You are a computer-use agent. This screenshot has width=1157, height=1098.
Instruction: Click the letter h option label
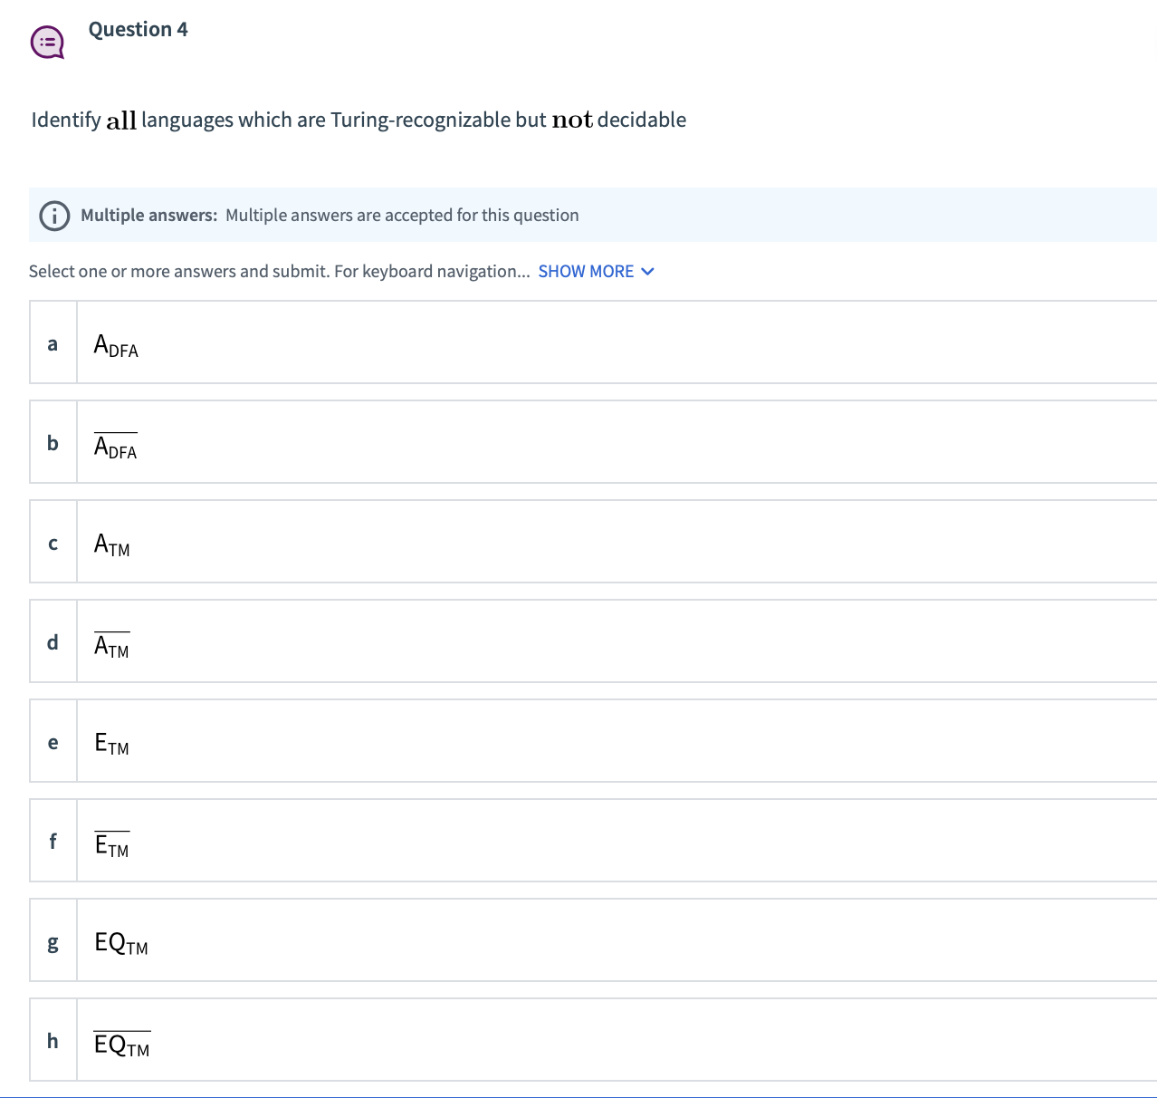point(53,1040)
